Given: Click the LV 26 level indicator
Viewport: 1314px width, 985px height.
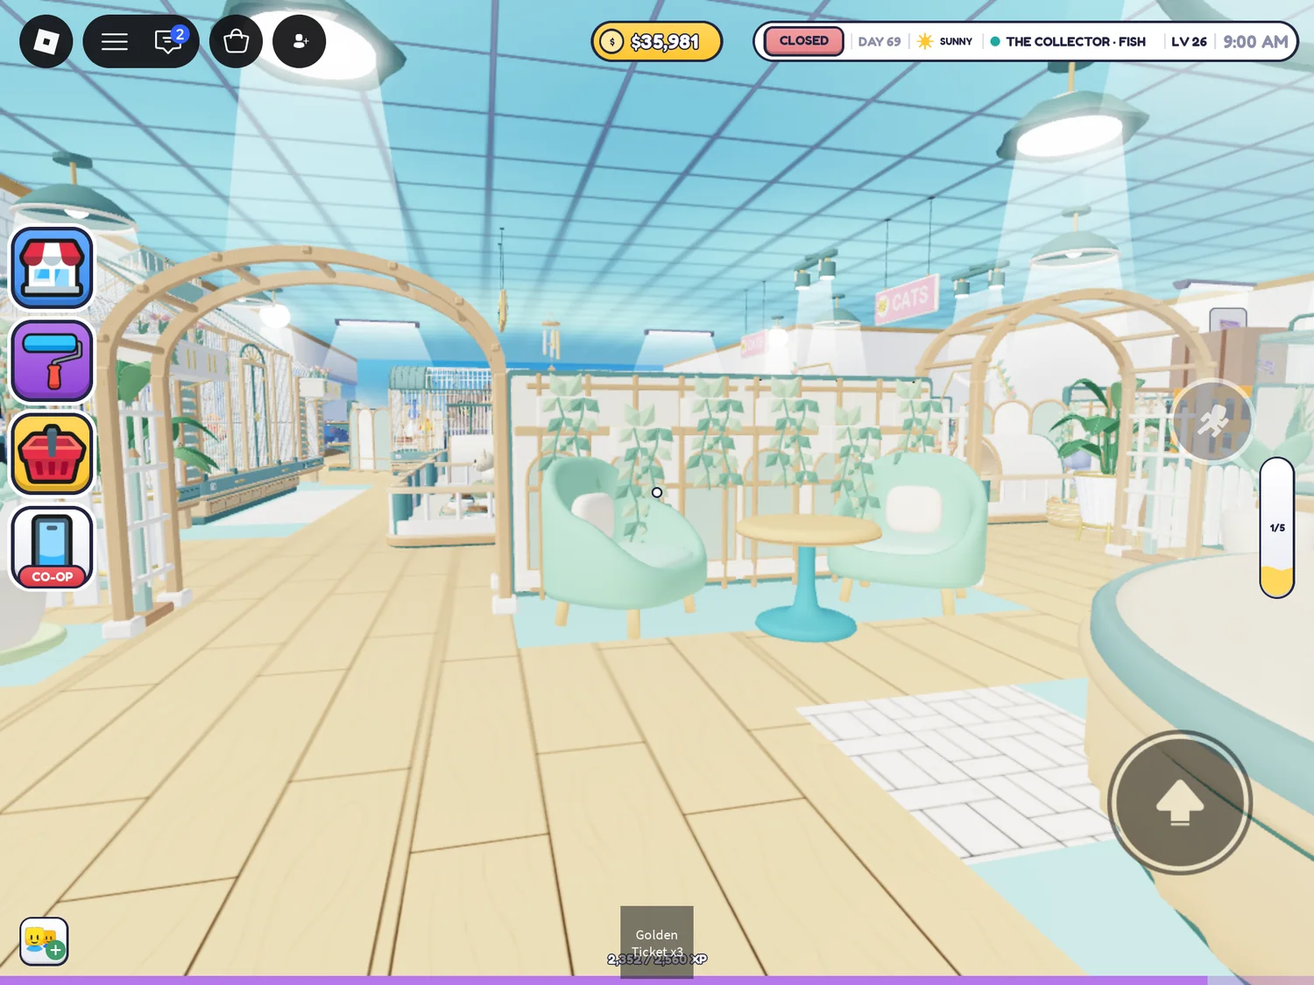Looking at the screenshot, I should click(1189, 41).
